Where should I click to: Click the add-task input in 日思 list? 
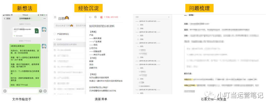coord(70,26)
